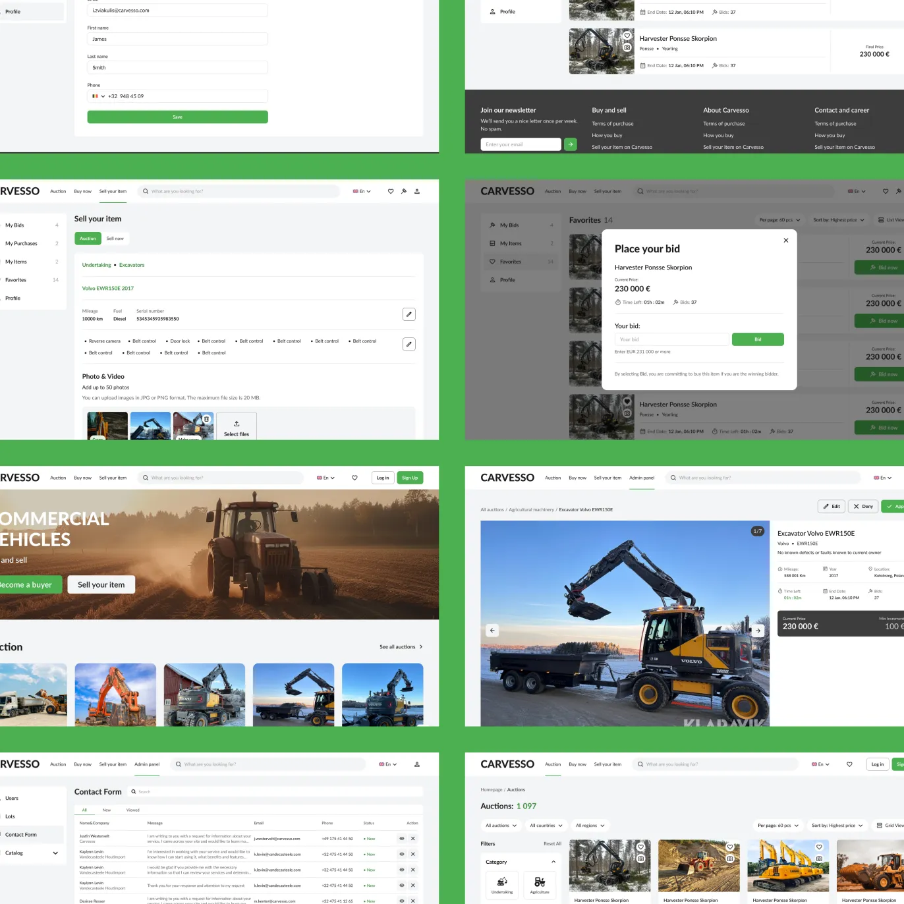Open All auctions filter dropdown
The image size is (904, 904).
(x=501, y=826)
